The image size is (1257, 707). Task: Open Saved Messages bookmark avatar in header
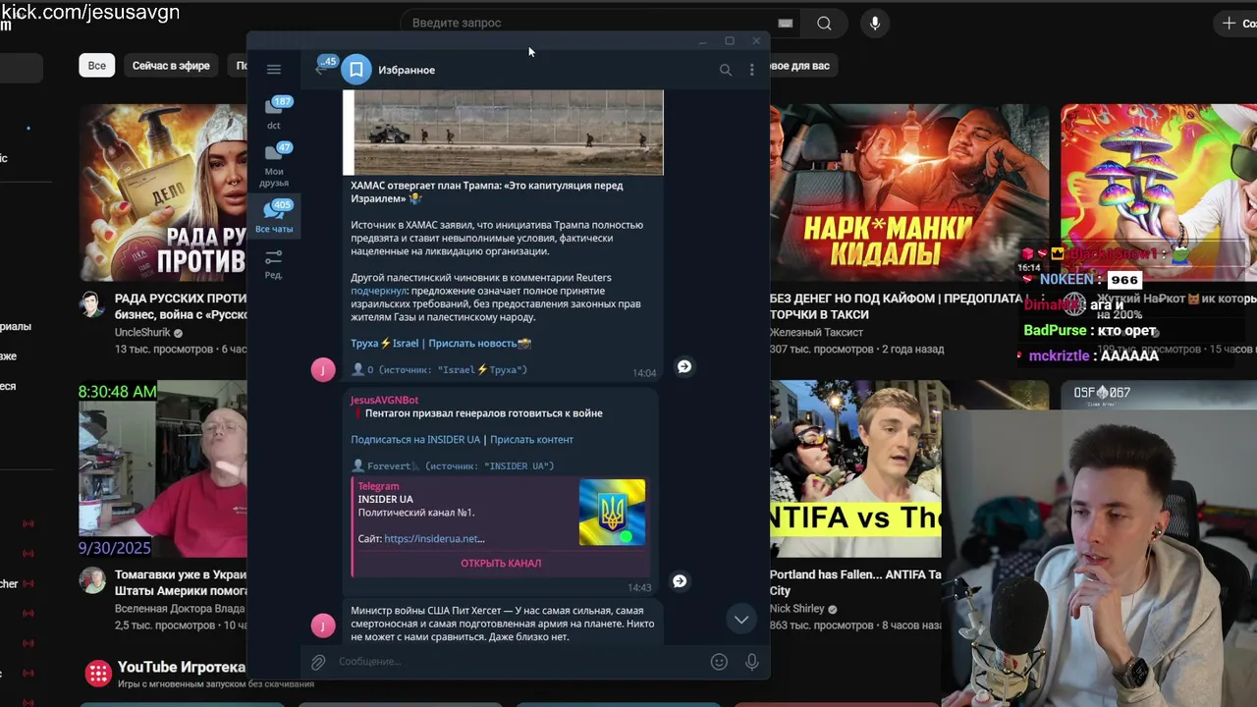(x=356, y=70)
